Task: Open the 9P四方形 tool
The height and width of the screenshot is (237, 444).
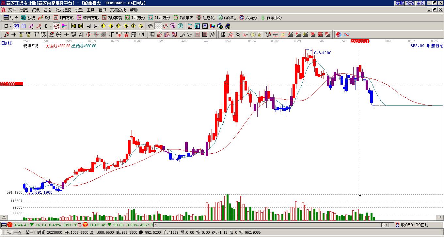Action: coord(88,18)
